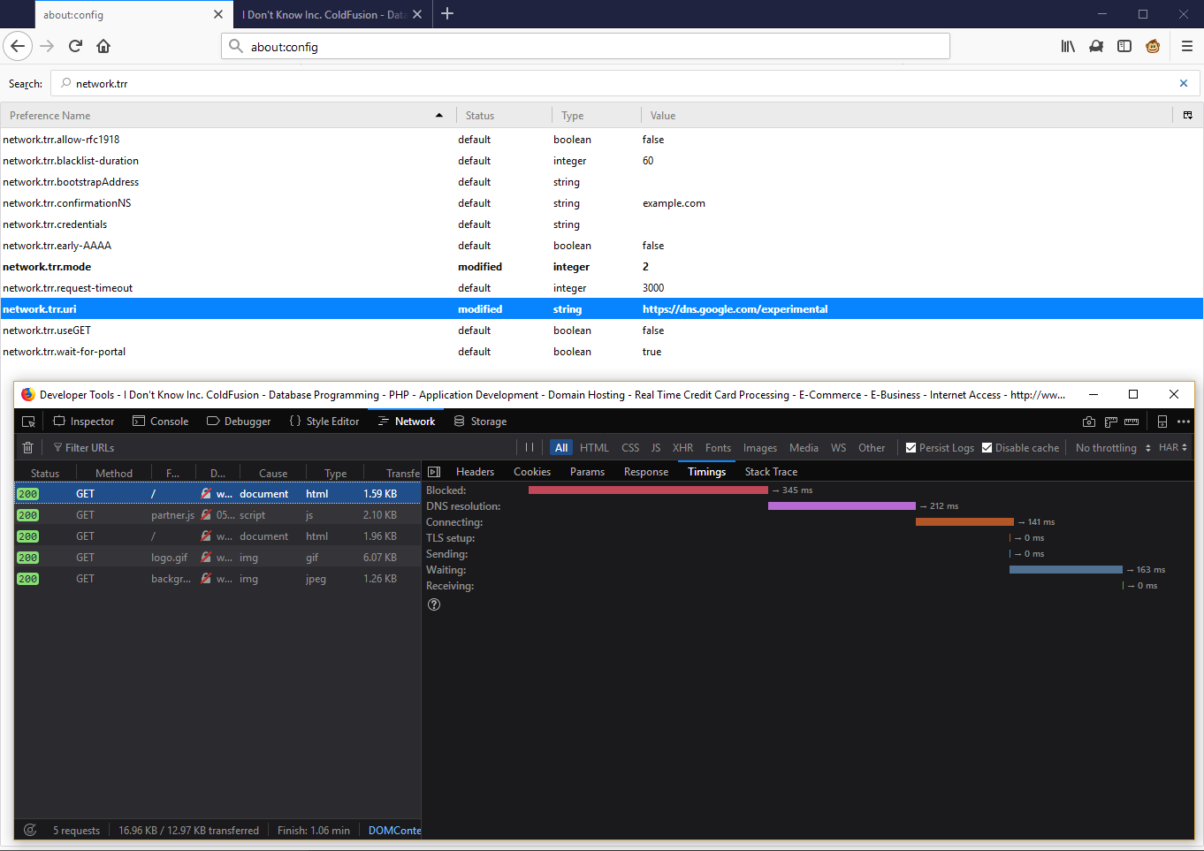This screenshot has height=851, width=1204.
Task: Open the Library icon in toolbar
Action: [x=1068, y=46]
